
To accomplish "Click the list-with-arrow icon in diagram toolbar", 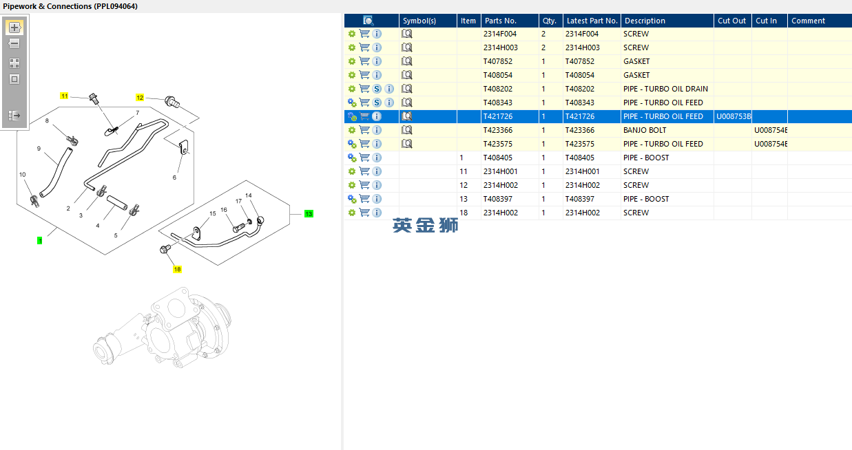I will point(14,116).
